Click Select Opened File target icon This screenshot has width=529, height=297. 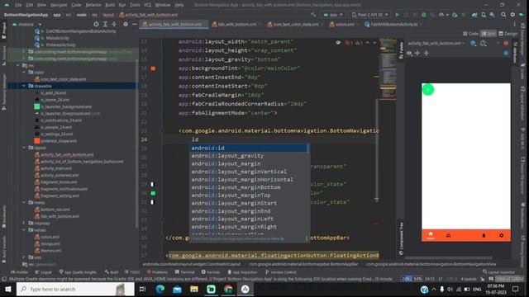pyautogui.click(x=96, y=24)
